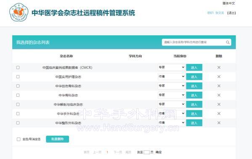Open identity dropdown for 中华骨科杂志
252x159 pixels.
click(171, 95)
